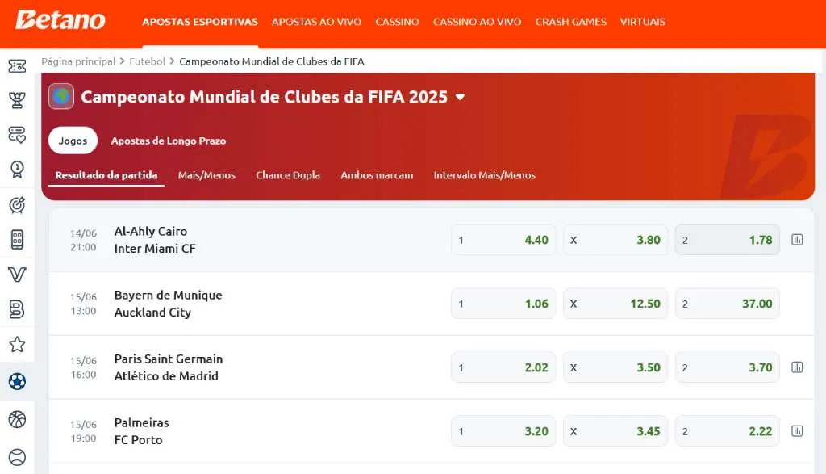Viewport: 826px width, 474px height.
Task: Select Inter Miami CF odds of 1.78
Action: [x=727, y=239]
